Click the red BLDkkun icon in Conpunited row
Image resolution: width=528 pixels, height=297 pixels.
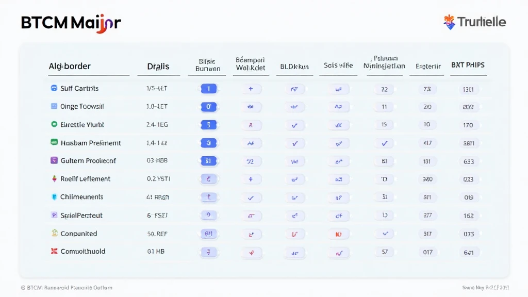(294, 234)
